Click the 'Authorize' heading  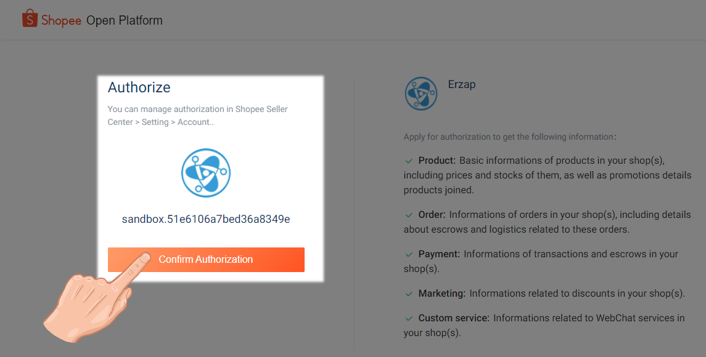click(139, 87)
